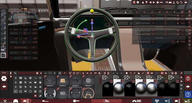Screen dimensions: 192x103
Task: Open the wrench tool icon
Action: click(181, 73)
